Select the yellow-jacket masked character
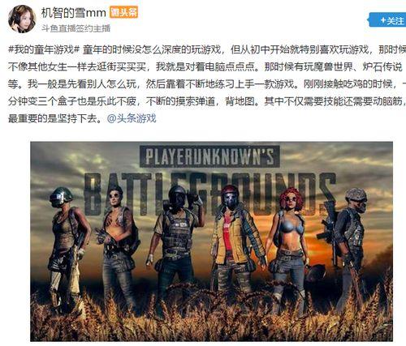This screenshot has width=406, height=346. pyautogui.click(x=235, y=243)
